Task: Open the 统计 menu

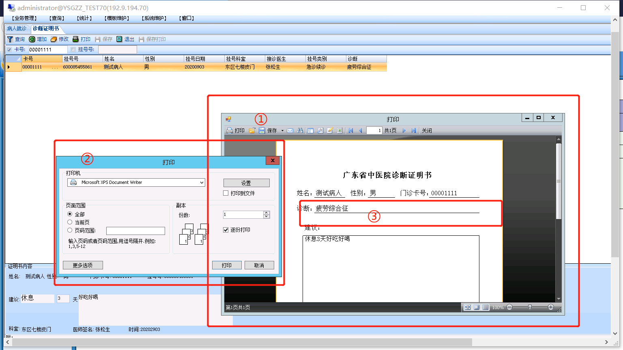Action: [x=84, y=18]
